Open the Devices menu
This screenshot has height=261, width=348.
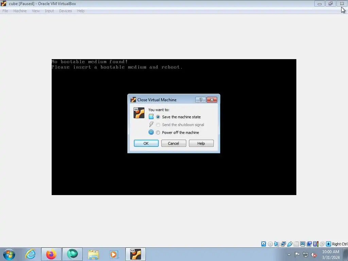tap(65, 11)
